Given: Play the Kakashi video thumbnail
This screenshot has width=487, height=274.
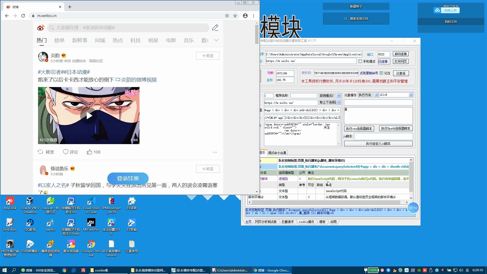Looking at the screenshot, I should (89, 116).
